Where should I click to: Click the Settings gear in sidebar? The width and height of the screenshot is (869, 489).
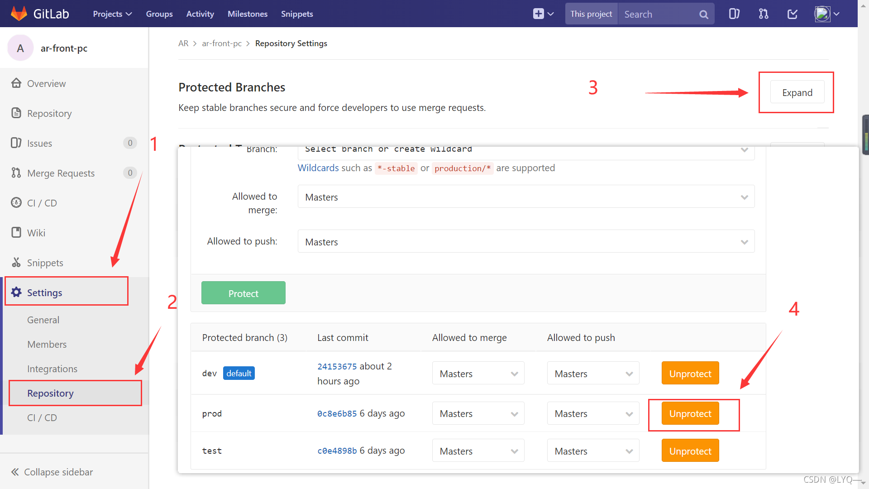(x=17, y=292)
